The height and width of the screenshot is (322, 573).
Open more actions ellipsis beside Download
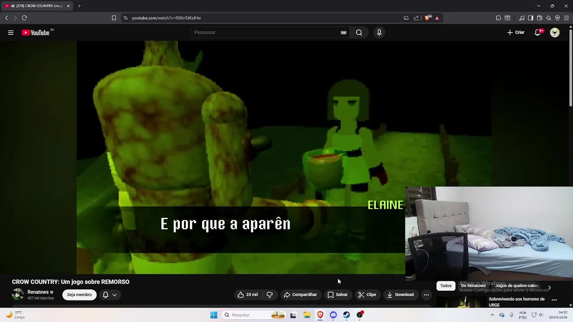pyautogui.click(x=426, y=295)
